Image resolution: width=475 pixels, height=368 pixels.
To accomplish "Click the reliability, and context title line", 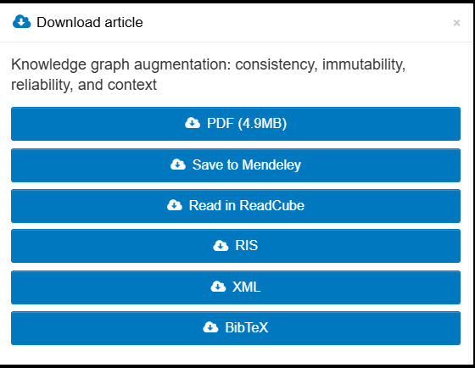I will point(84,85).
